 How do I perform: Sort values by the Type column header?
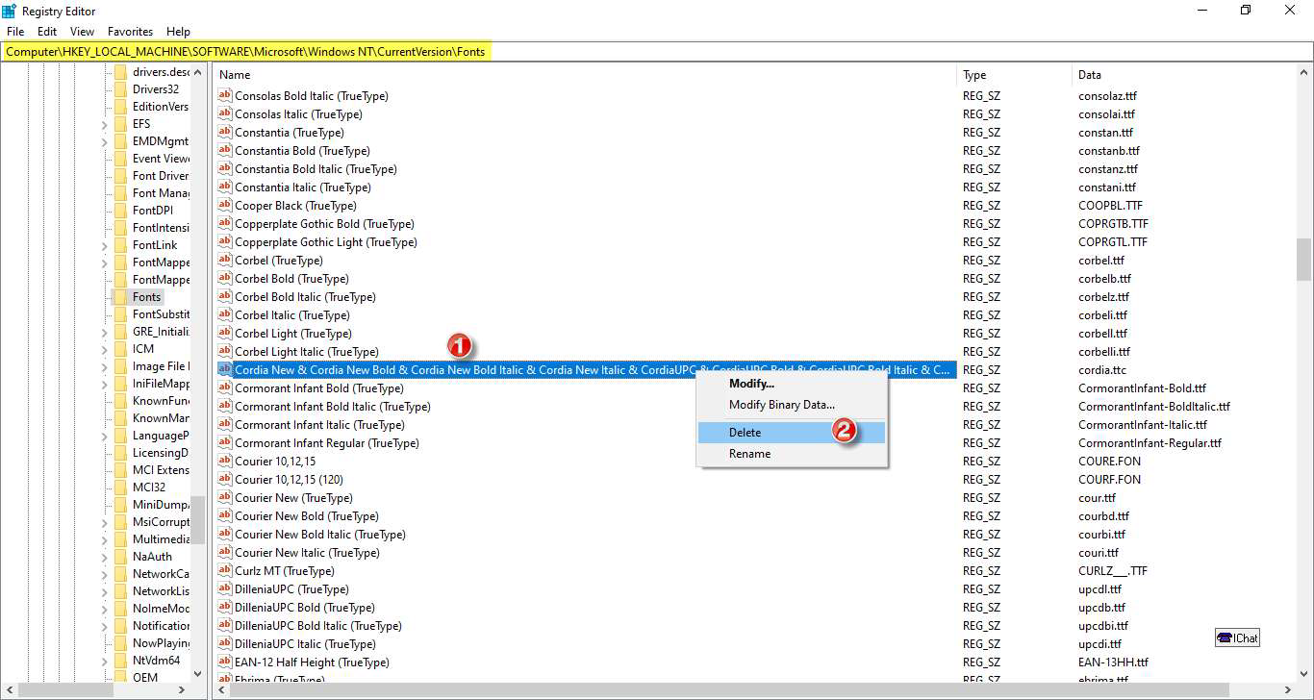pos(974,75)
